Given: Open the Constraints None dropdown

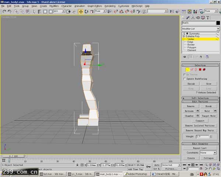Looking at the screenshot, I should [x=208, y=153].
